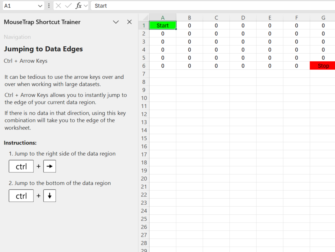Click the ctrl key under instruction 2
The width and height of the screenshot is (335, 252).
pyautogui.click(x=21, y=196)
